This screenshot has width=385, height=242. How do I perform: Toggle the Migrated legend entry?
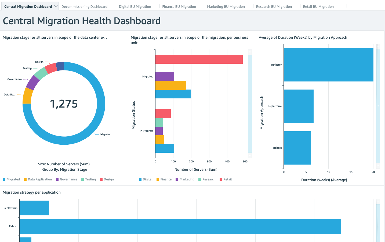[11, 179]
